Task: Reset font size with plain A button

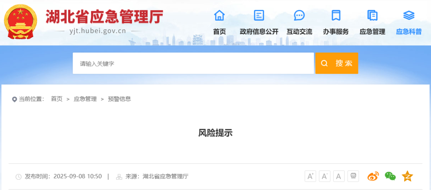Action: (339, 176)
